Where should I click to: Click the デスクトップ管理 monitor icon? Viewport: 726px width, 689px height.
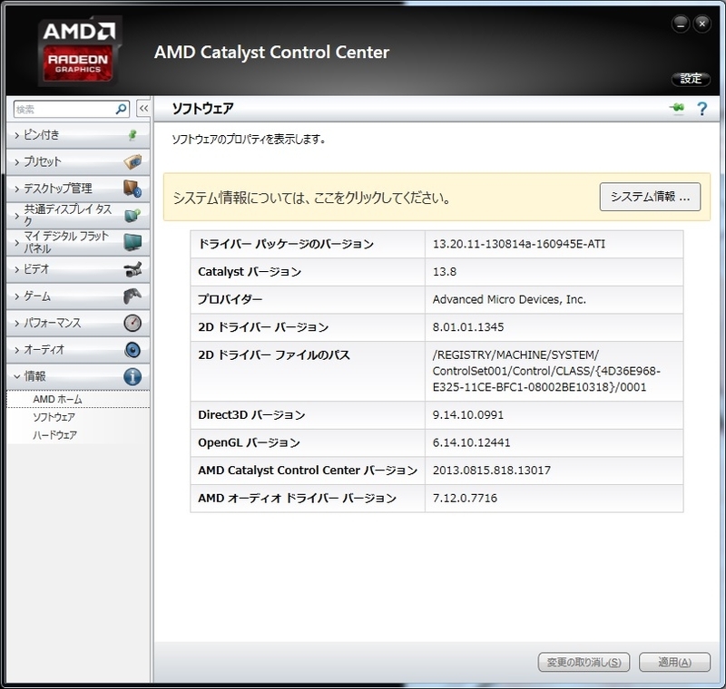[x=132, y=189]
